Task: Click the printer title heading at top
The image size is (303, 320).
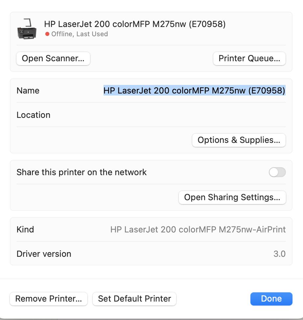Action: tap(135, 24)
